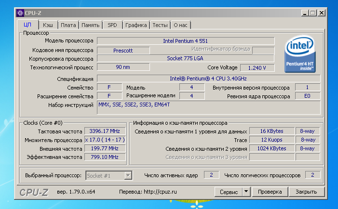
Task: Open the Сервис dropdown arrow
Action: (x=246, y=192)
